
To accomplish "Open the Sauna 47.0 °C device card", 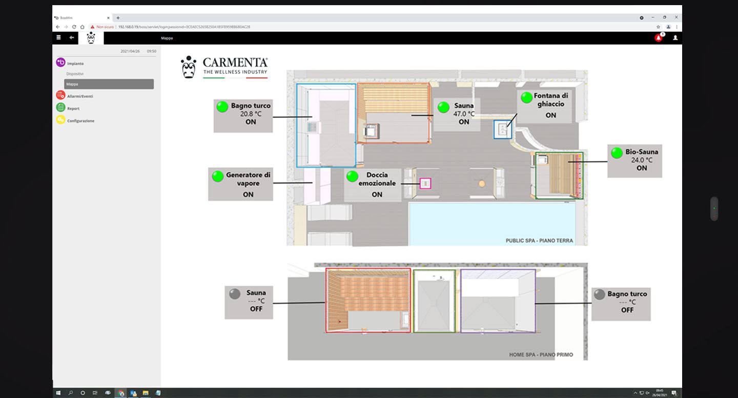I will coord(457,114).
